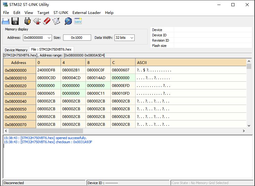Open the Help menu

pos(109,12)
